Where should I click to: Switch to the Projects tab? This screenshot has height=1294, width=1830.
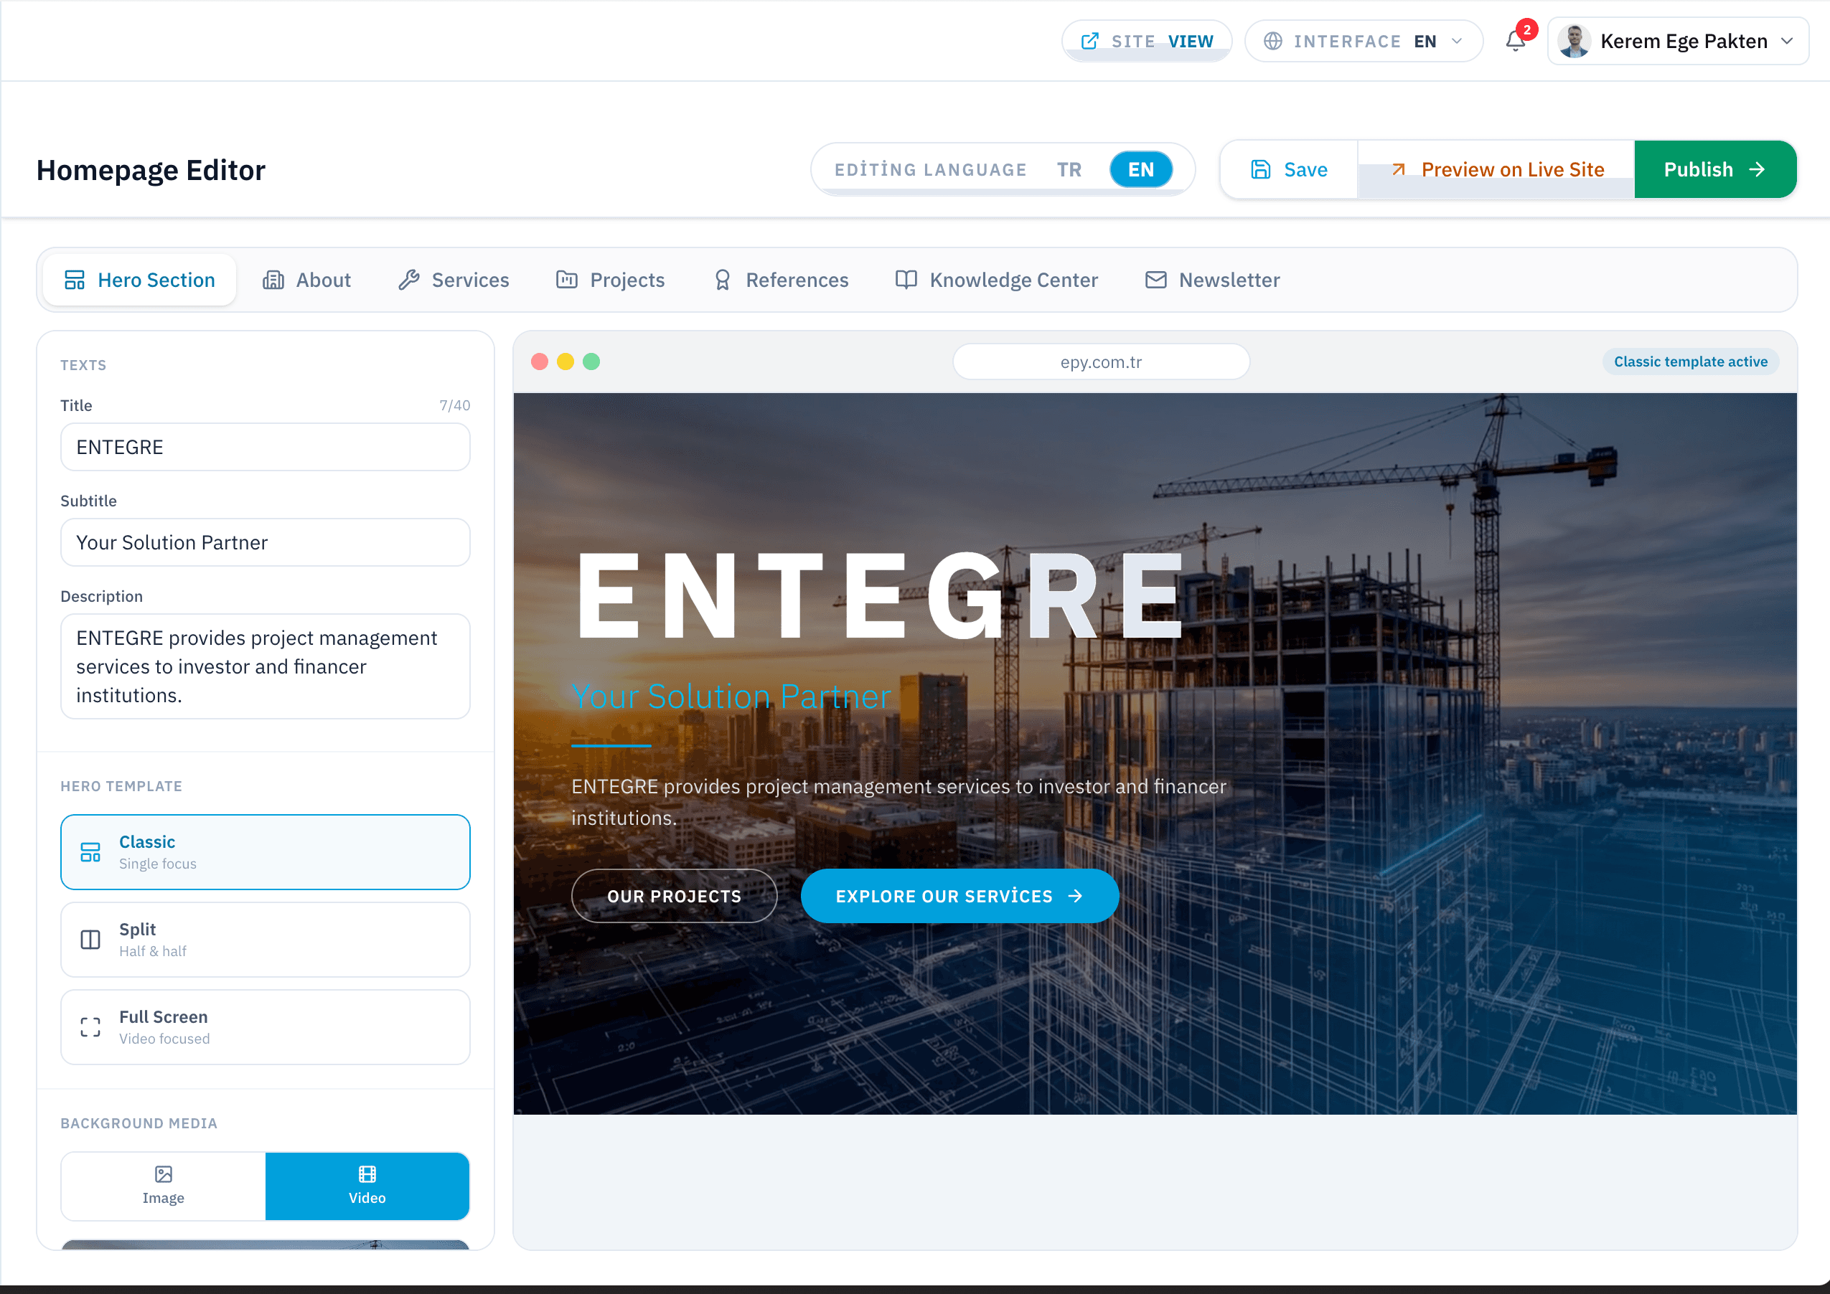[611, 280]
